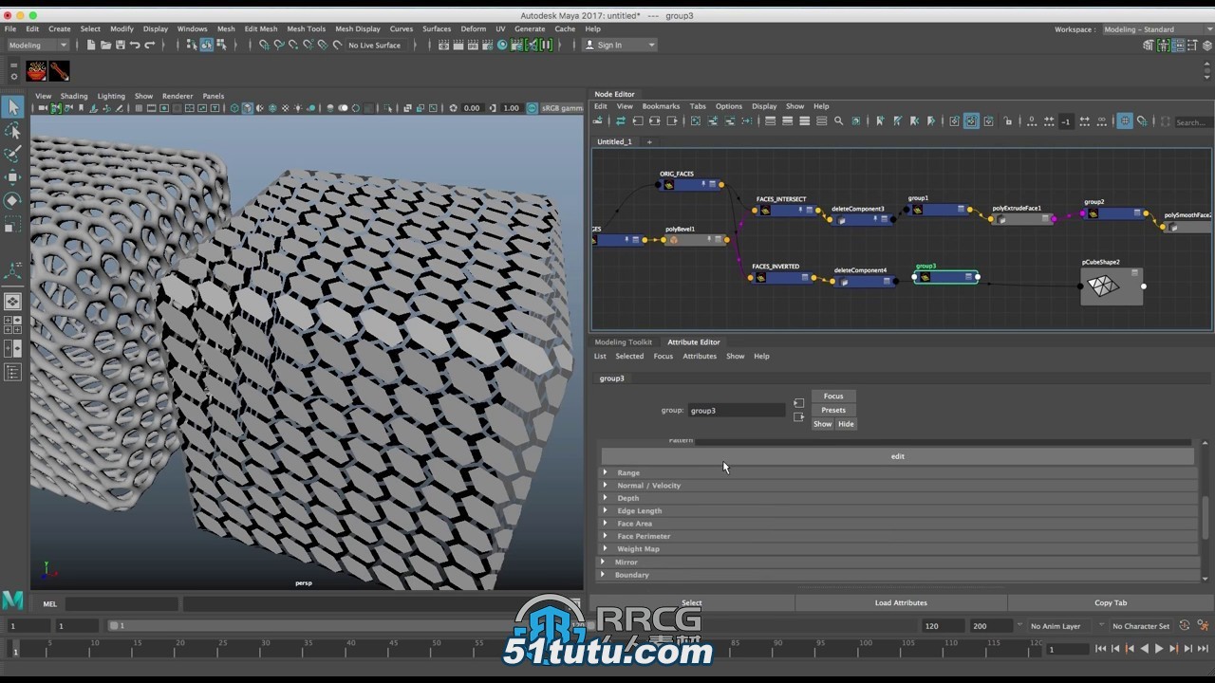
Task: Click the group3 copy attribute arrow icon
Action: pos(798,417)
